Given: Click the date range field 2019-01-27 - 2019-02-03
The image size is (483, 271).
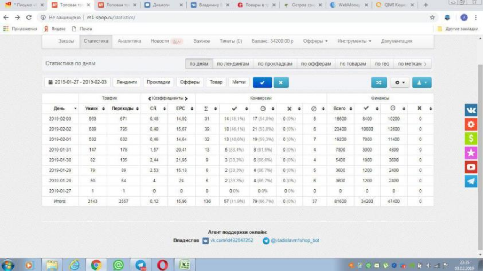Looking at the screenshot, I should (x=77, y=82).
